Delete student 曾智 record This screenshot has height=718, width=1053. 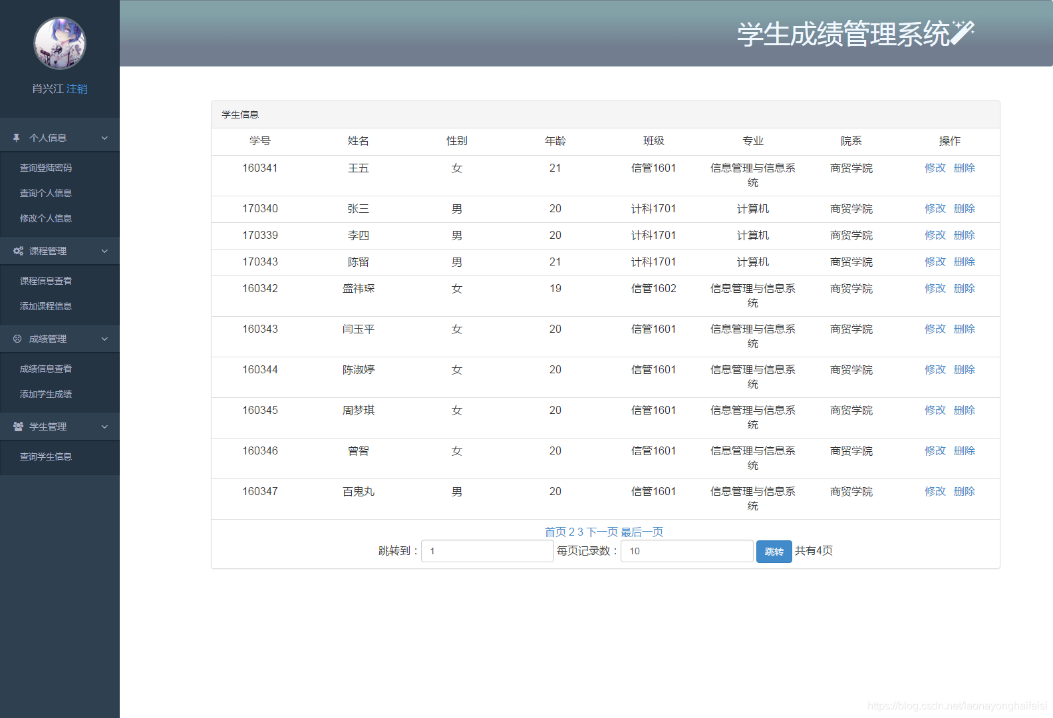click(965, 450)
